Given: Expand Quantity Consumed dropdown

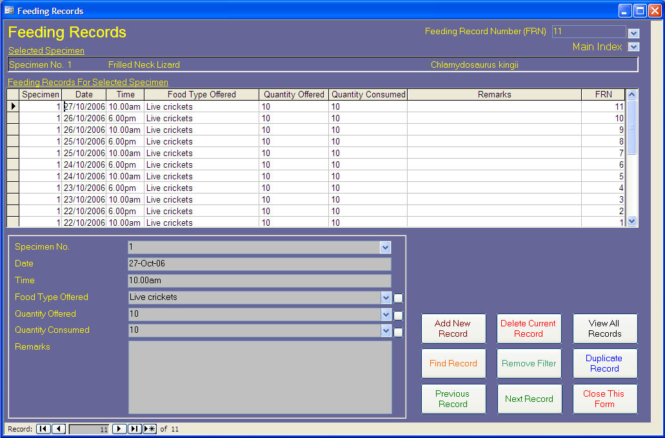Looking at the screenshot, I should click(x=386, y=331).
